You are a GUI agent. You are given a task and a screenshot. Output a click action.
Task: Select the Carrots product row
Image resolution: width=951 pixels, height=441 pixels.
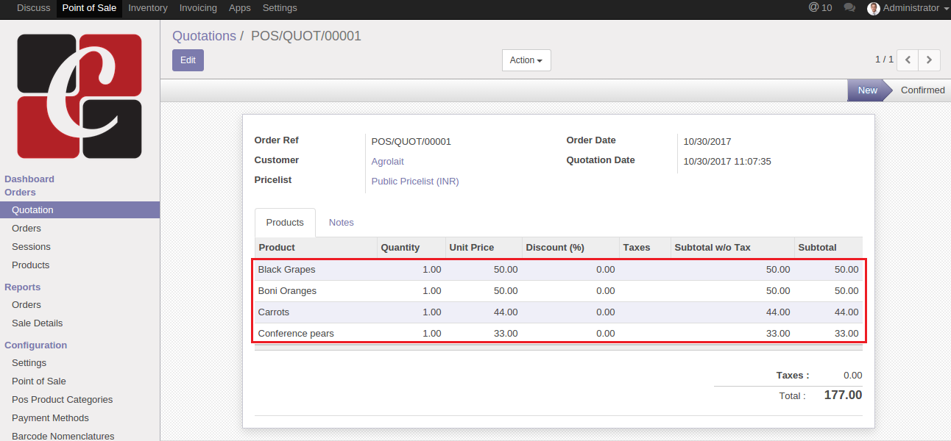[x=274, y=312]
